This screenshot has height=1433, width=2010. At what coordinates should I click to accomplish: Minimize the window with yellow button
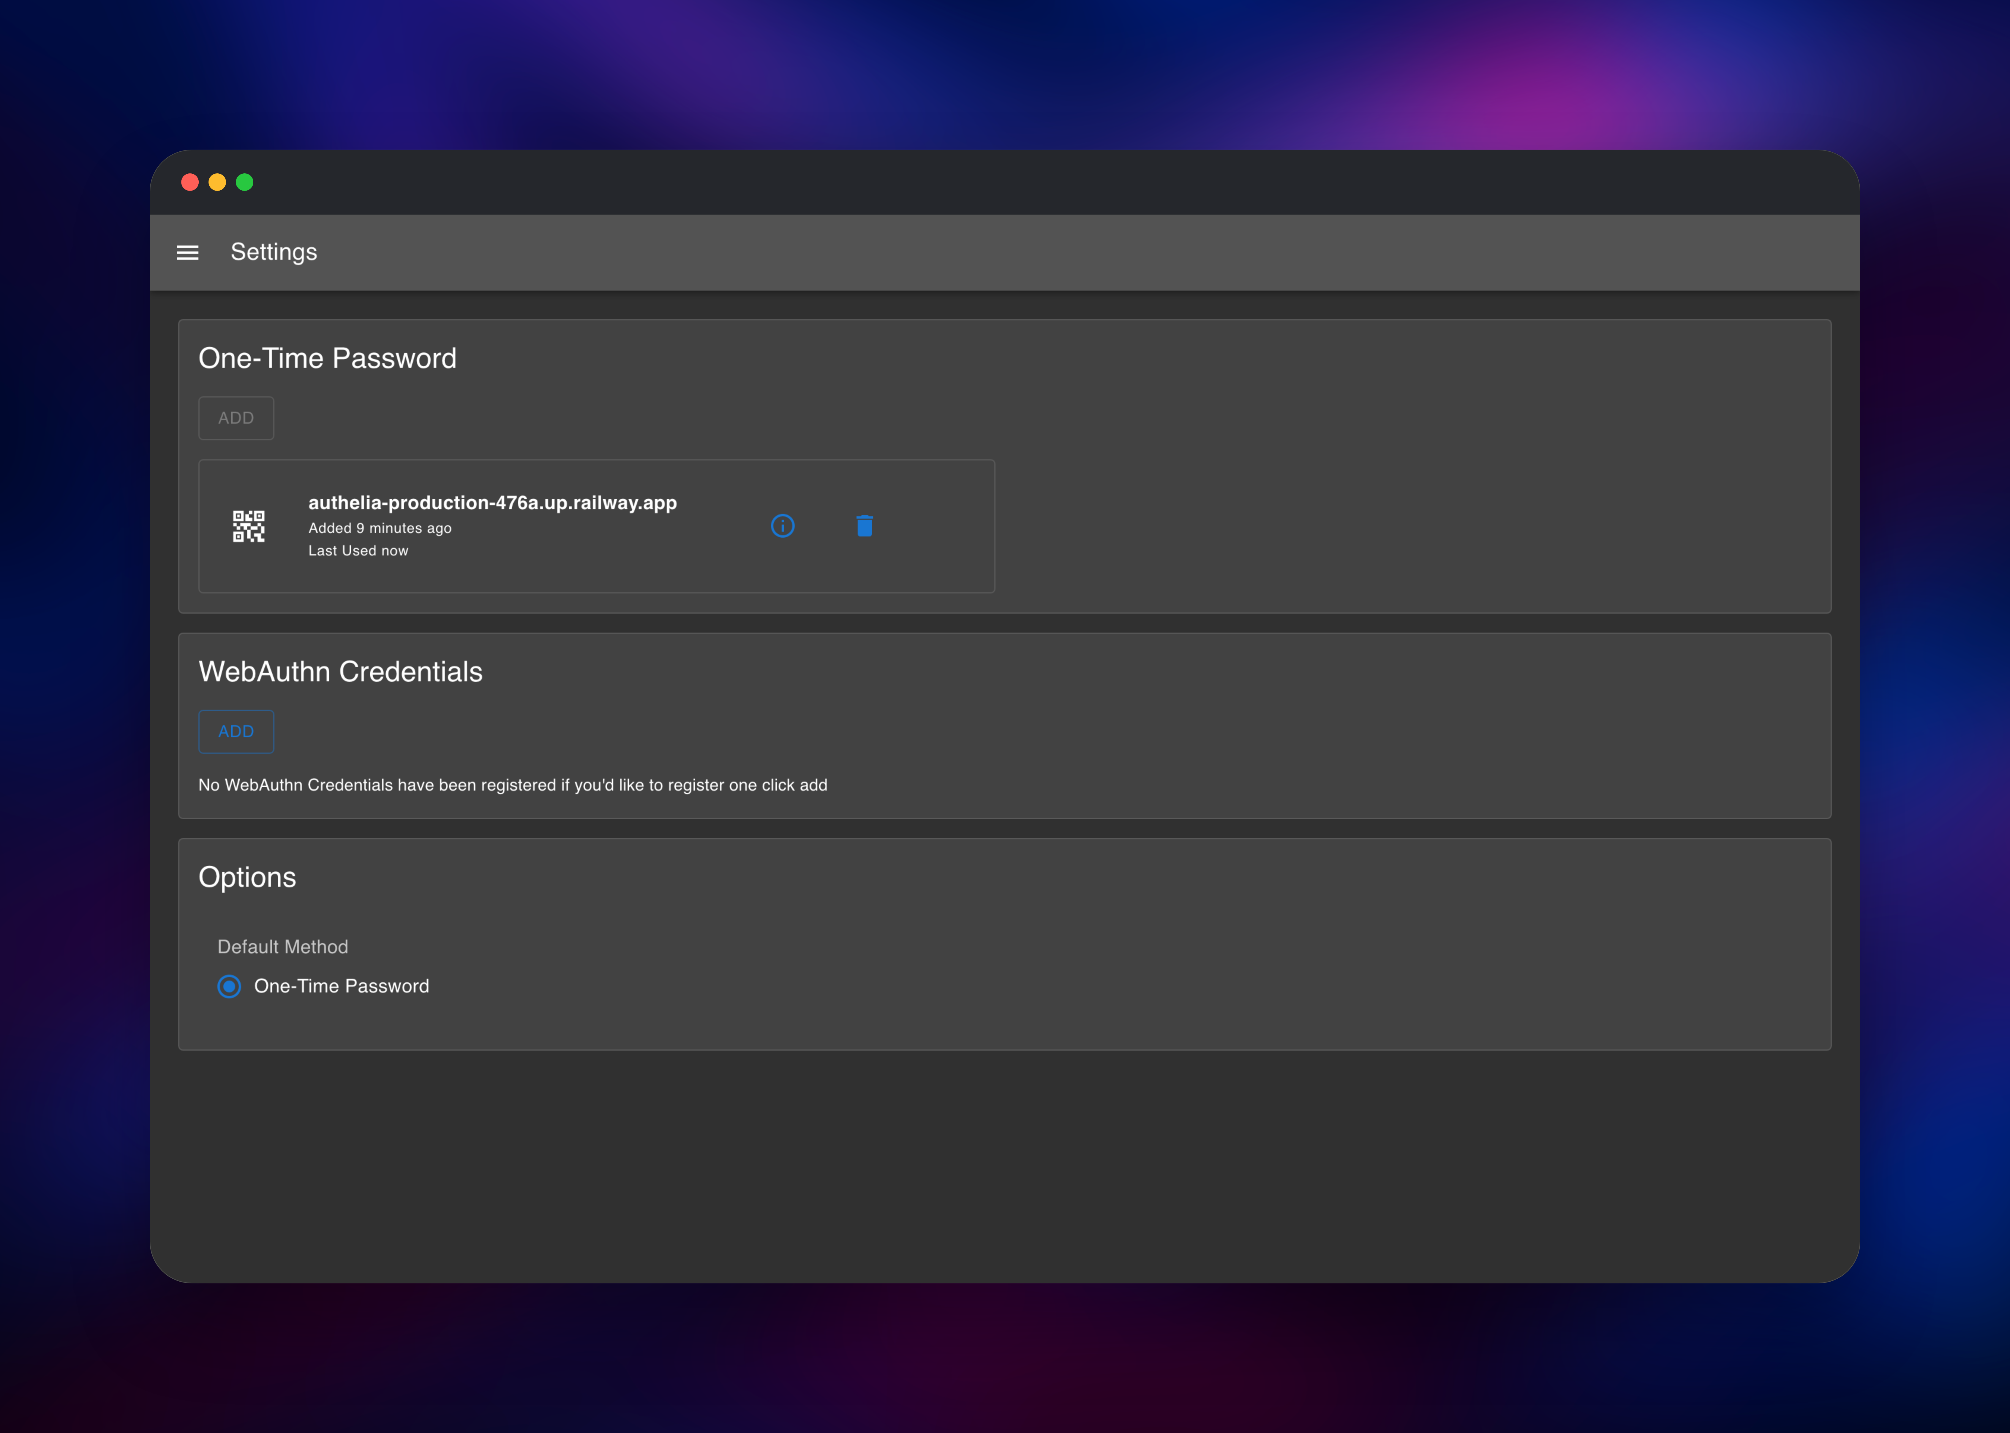click(x=217, y=182)
